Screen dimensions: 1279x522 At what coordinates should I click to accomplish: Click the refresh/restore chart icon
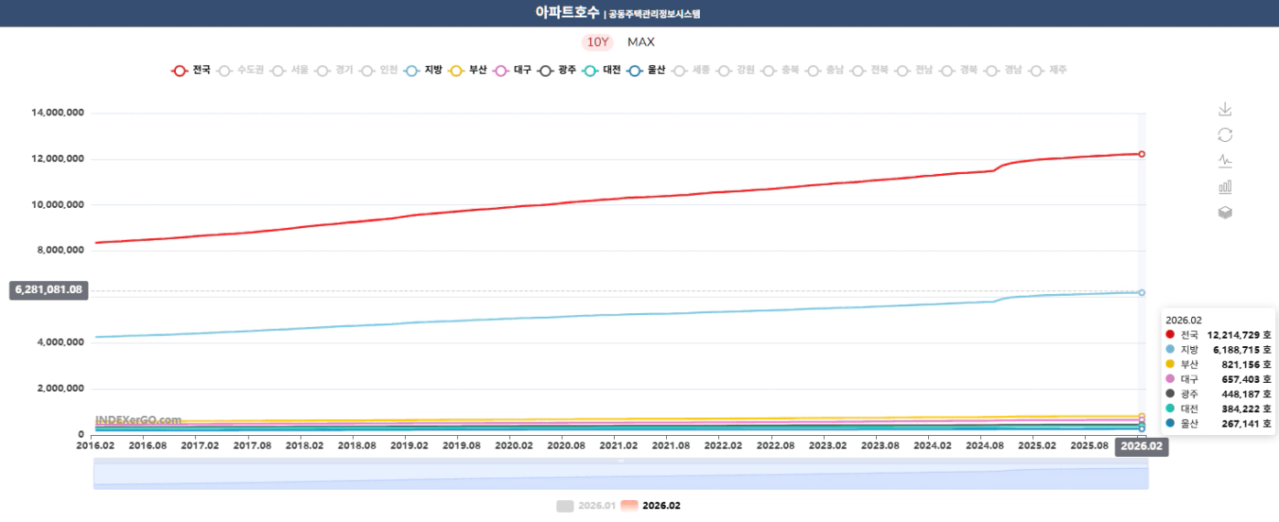coord(1225,136)
